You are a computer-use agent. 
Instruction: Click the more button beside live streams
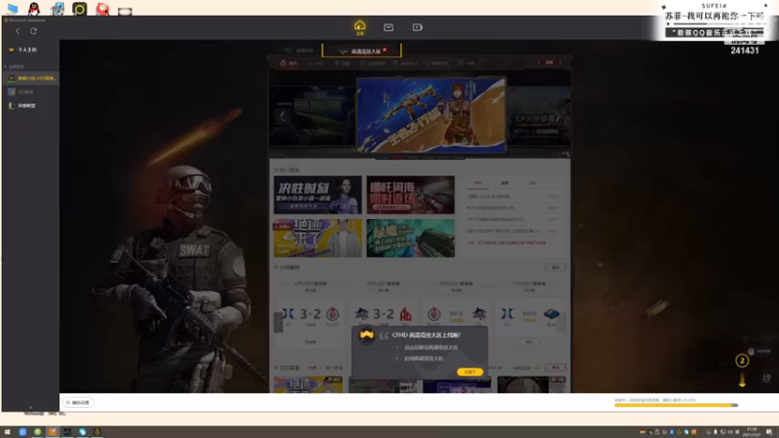click(x=555, y=368)
